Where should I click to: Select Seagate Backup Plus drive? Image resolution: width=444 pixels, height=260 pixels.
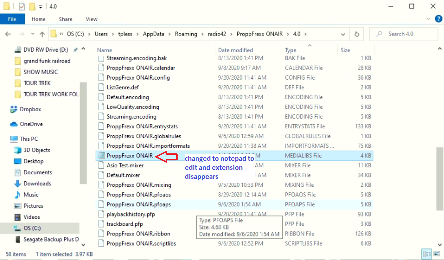[x=51, y=239]
